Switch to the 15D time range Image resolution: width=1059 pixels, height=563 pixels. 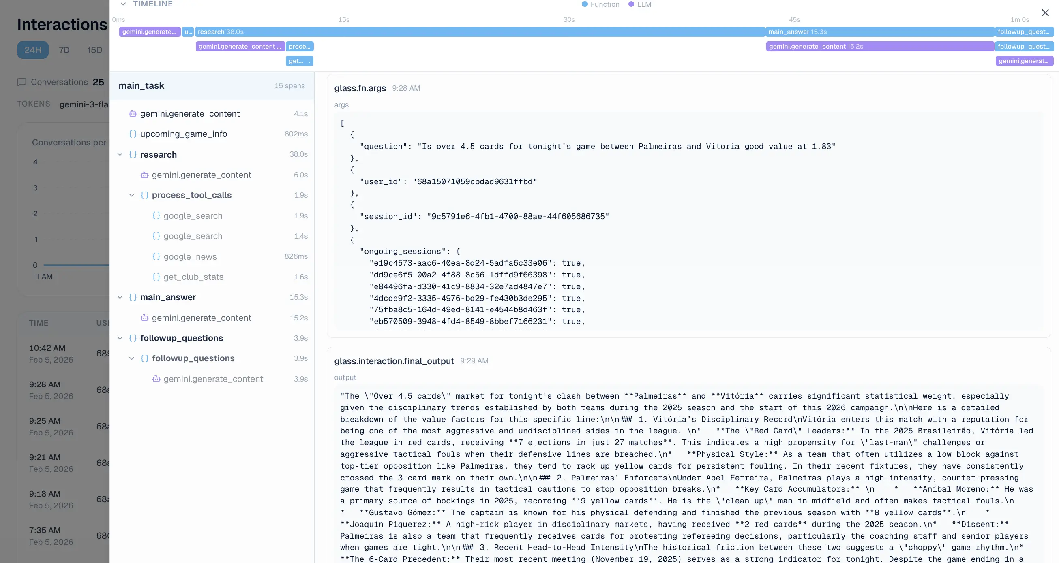(94, 50)
